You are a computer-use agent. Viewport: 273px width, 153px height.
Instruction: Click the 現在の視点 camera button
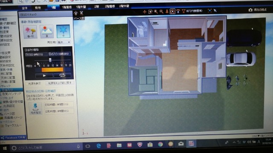pos(258,10)
